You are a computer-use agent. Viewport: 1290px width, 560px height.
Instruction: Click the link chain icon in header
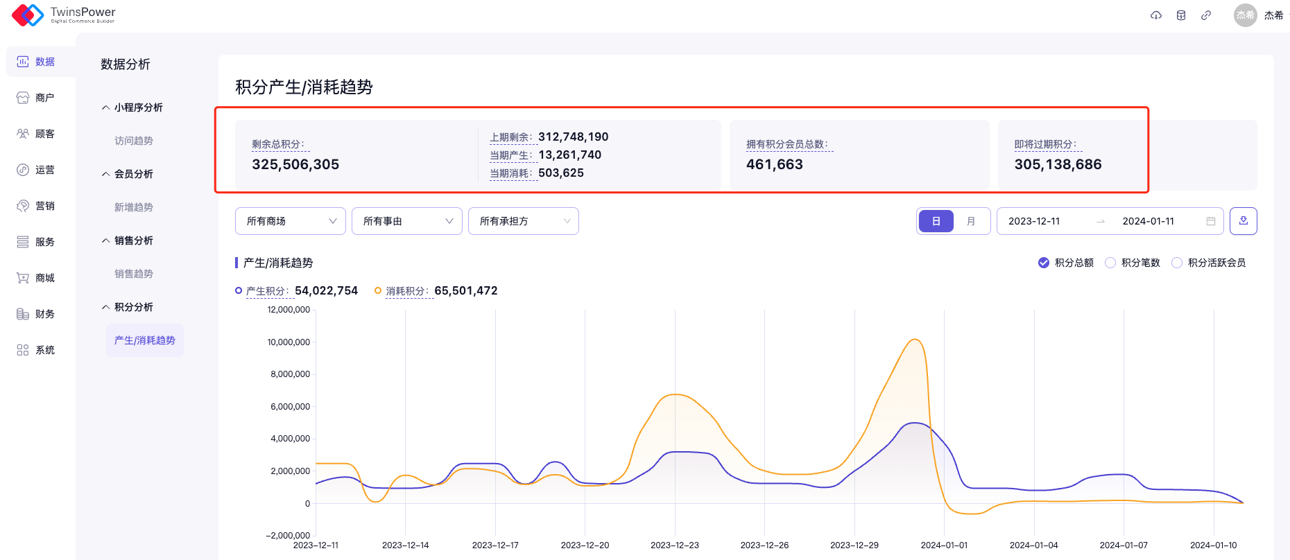tap(1206, 15)
